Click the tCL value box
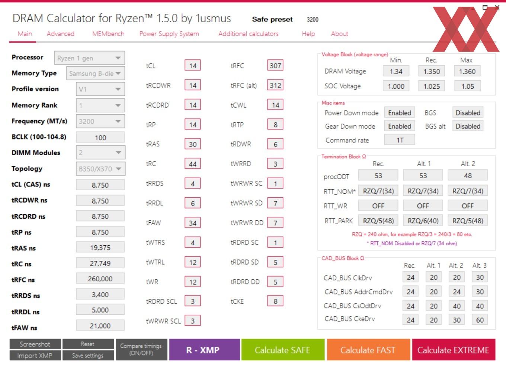Screen dimensions: 506x370 (193, 66)
